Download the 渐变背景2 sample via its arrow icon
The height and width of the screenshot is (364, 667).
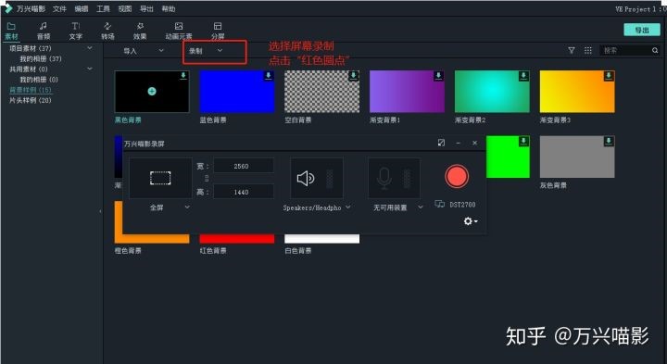click(x=523, y=75)
